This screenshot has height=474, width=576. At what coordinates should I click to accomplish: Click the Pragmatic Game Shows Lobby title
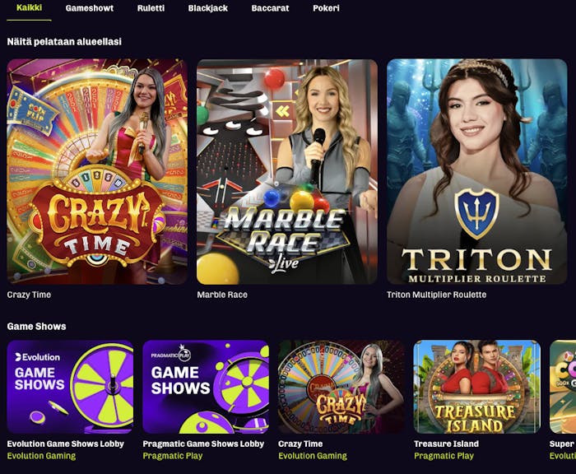pyautogui.click(x=203, y=444)
